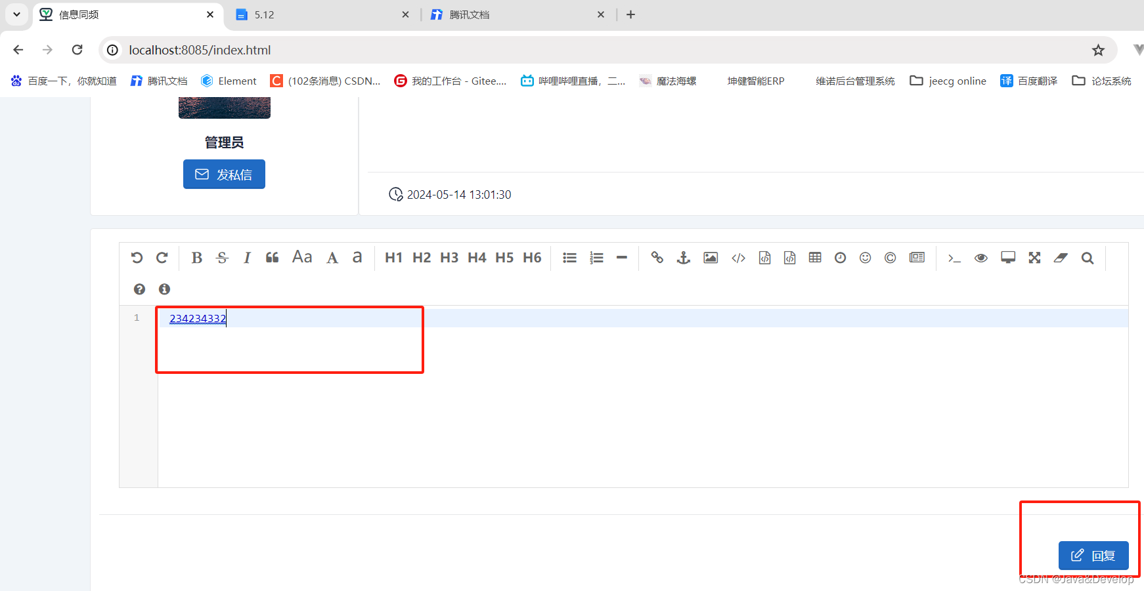
Task: Insert a hyperlink
Action: click(657, 258)
